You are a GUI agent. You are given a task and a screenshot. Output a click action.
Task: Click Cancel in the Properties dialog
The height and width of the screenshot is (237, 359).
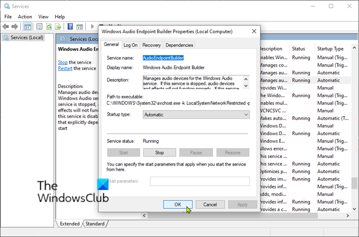tap(210, 205)
